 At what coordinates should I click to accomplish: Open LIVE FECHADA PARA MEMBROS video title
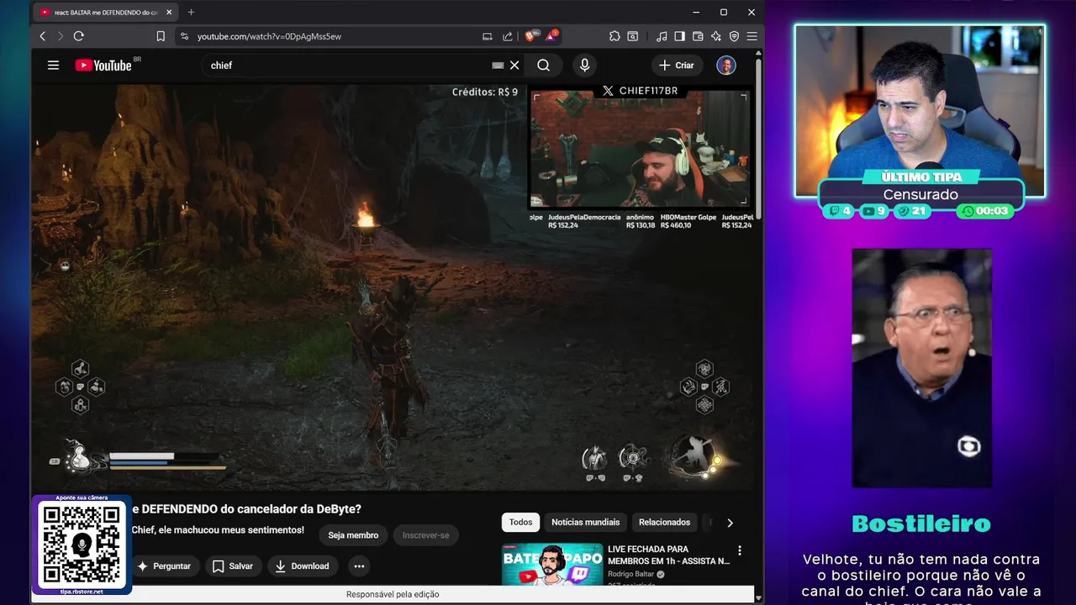[668, 555]
